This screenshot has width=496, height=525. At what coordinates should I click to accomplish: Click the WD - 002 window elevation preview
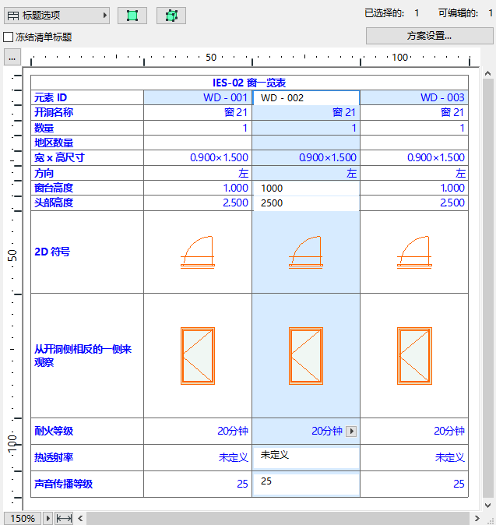click(306, 356)
